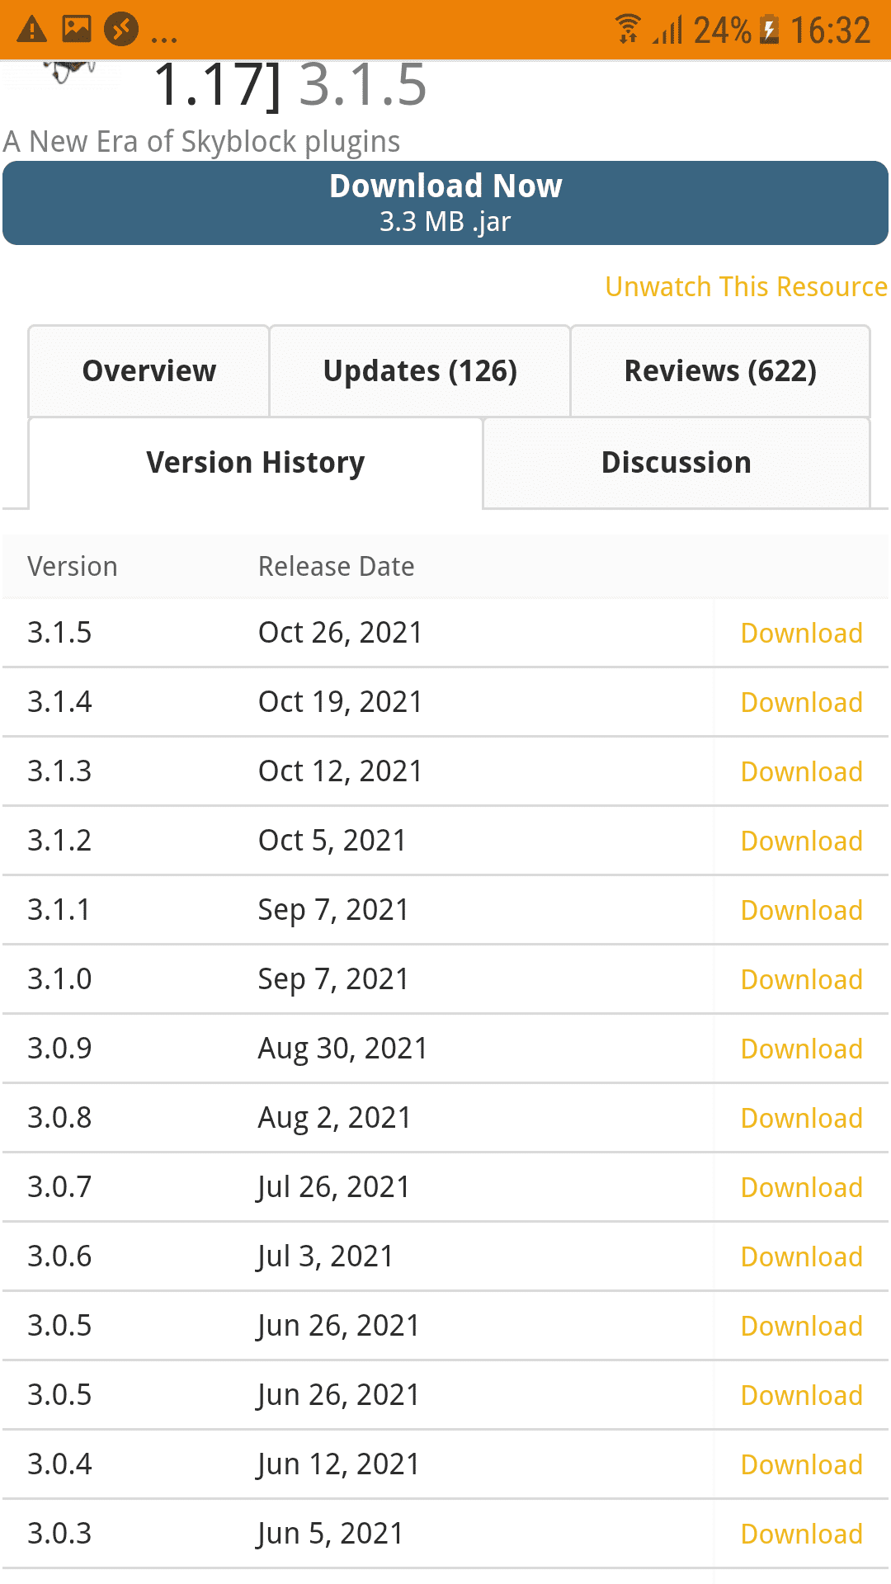Download version 3.1.4 from the list
891x1584 pixels.
tap(801, 702)
